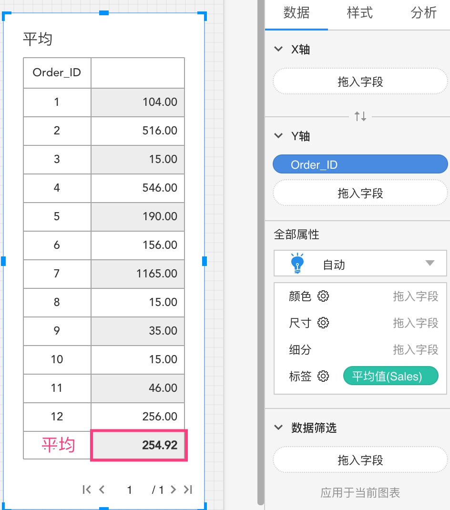This screenshot has width=450, height=510.
Task: Click the highlighted 254.92 average cell
Action: (139, 446)
